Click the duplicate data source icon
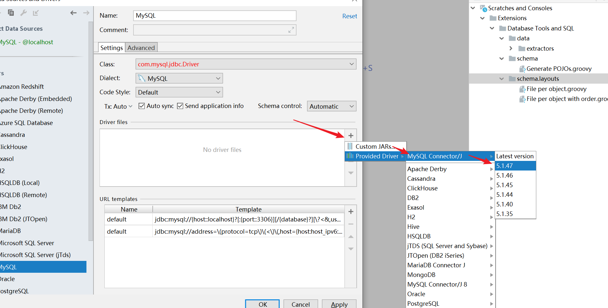Viewport: 608px width, 308px height. pos(11,13)
